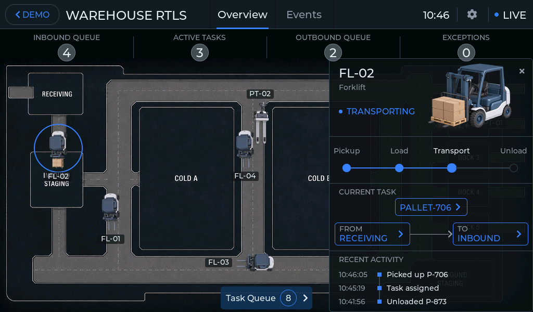533x312 pixels.
Task: Click the Task Queue count badge 8
Action: [288, 298]
